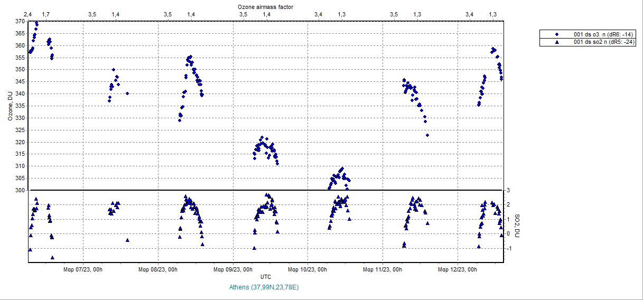
Task: Click the '2,4' airmass factor tick label
Action: tap(29, 14)
